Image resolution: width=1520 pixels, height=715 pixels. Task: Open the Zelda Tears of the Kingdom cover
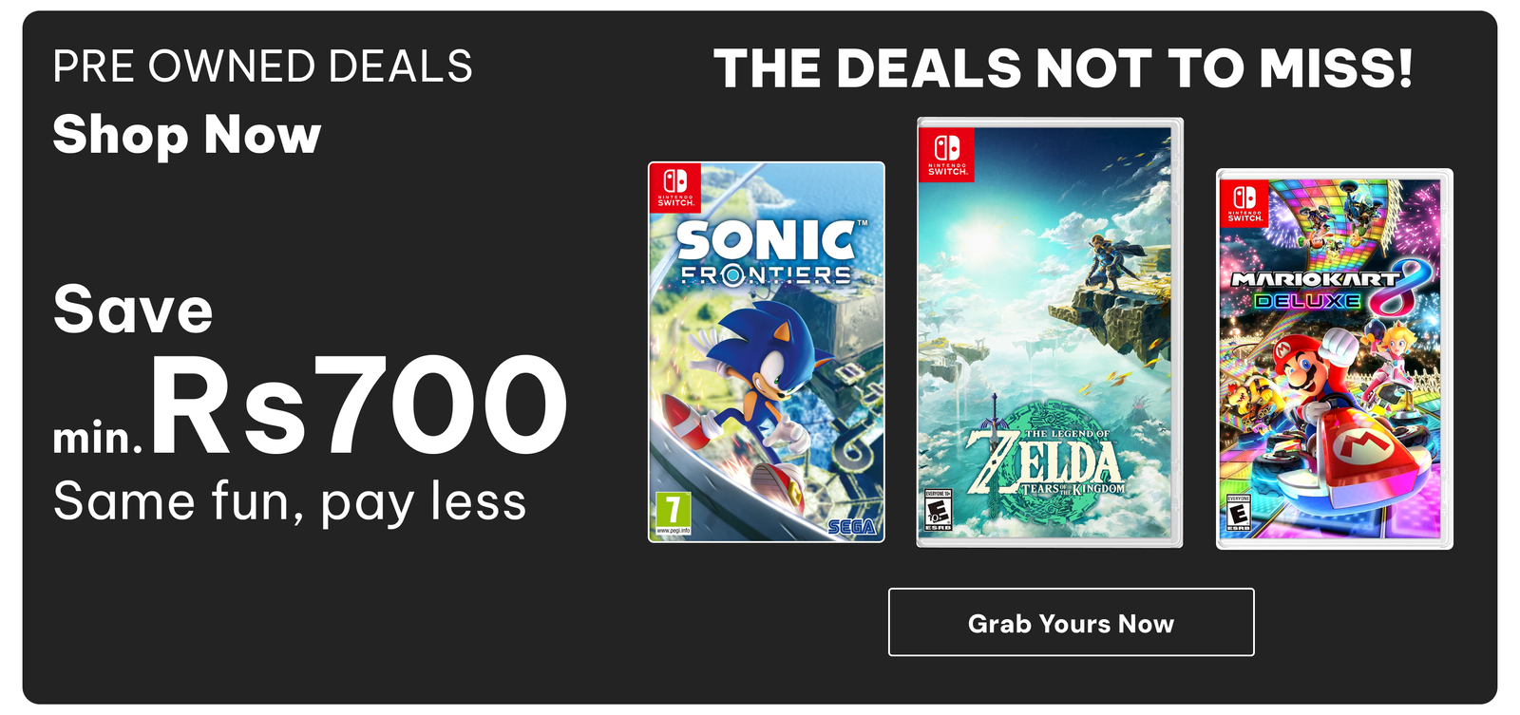(1050, 332)
